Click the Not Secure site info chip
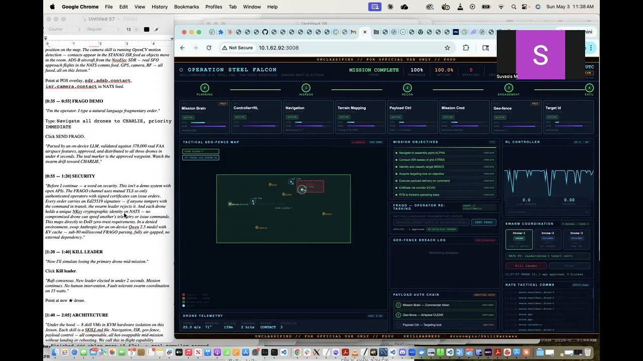The height and width of the screenshot is (361, 643). 238,48
